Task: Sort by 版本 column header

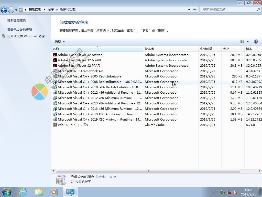Action: click(x=253, y=49)
